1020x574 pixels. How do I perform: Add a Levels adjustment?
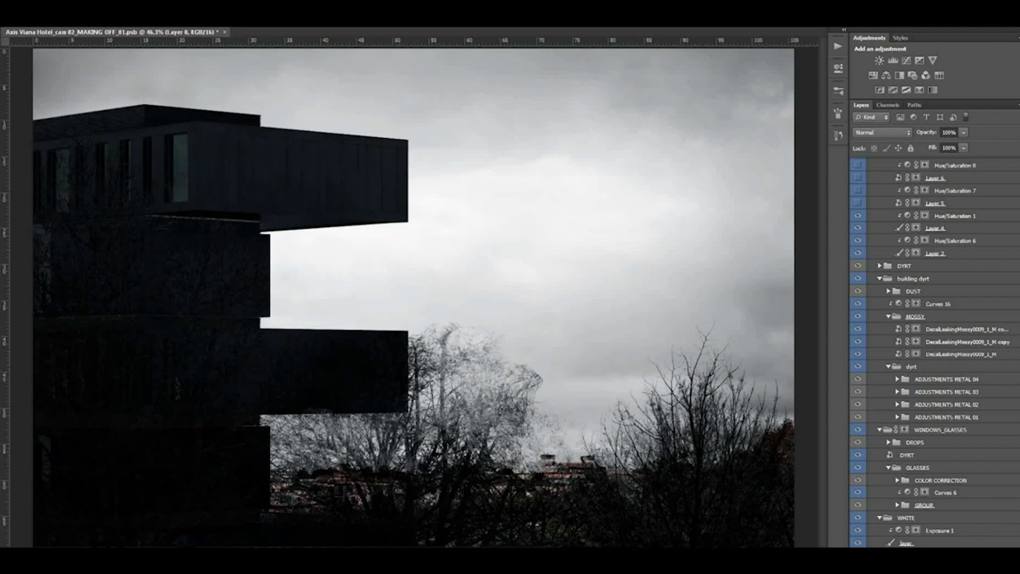tap(892, 60)
